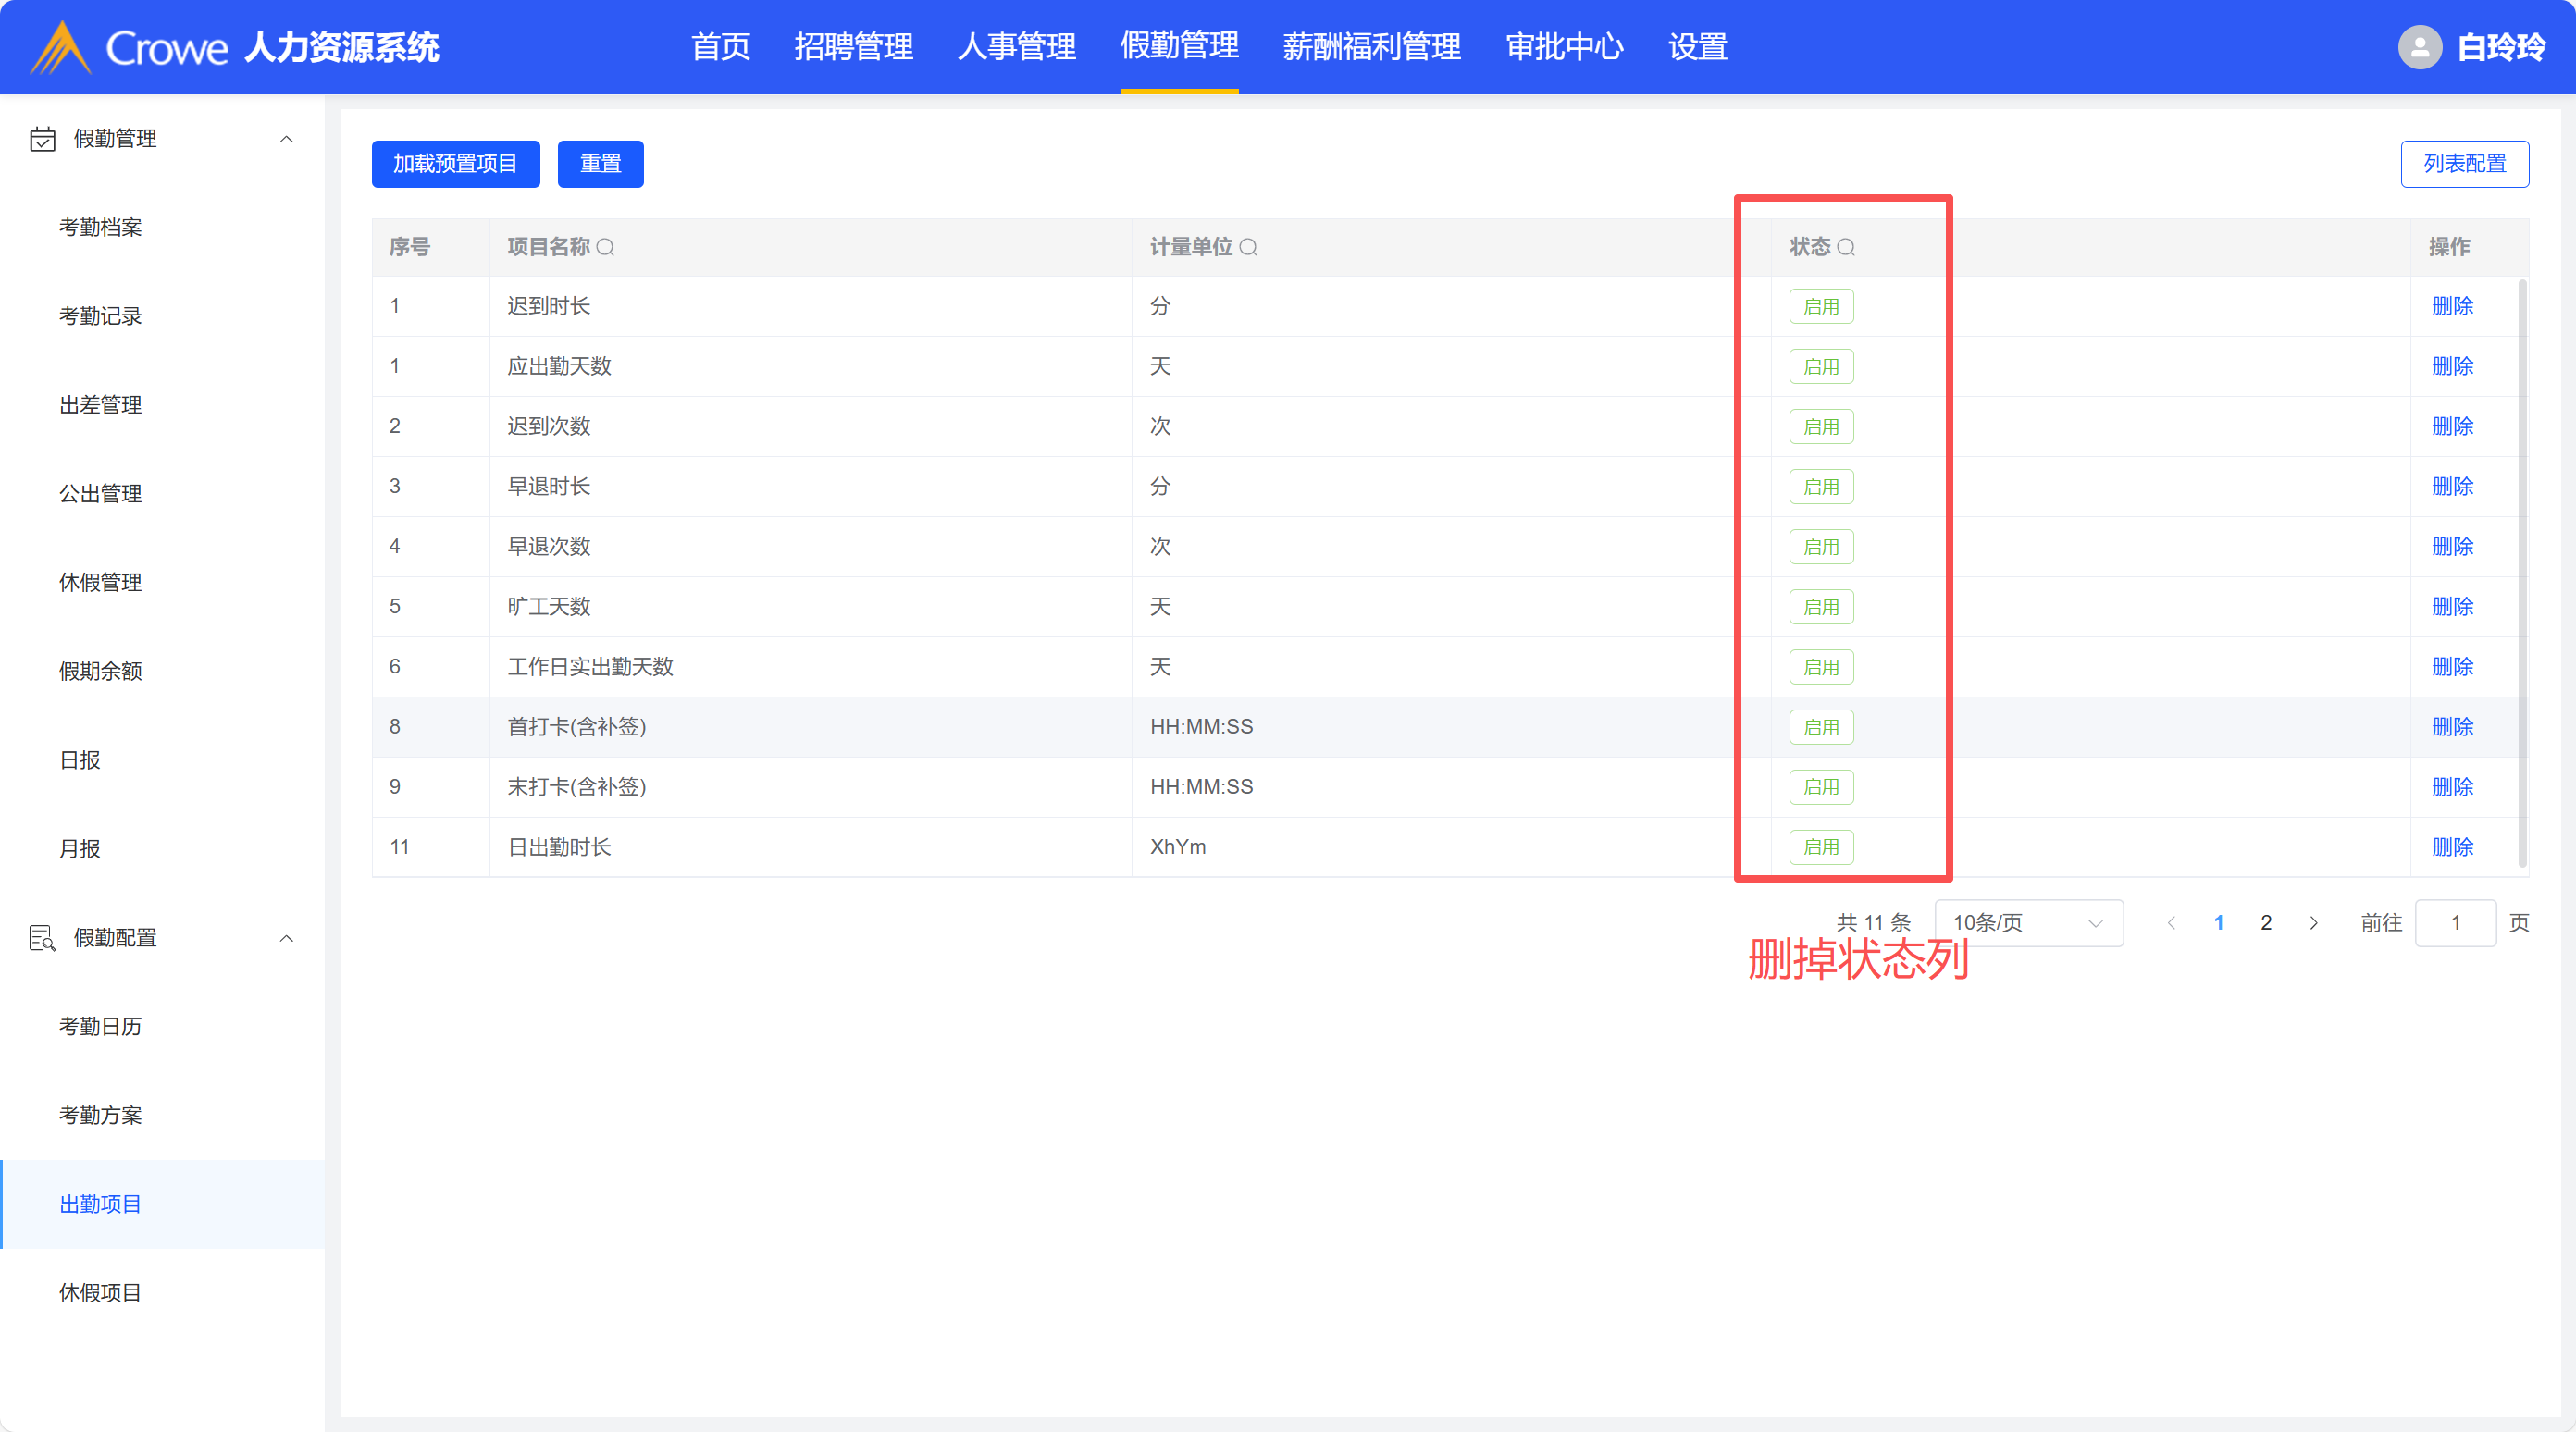Open 审批中心 in top navigation
Viewport: 2576px width, 1432px height.
coord(1564,47)
